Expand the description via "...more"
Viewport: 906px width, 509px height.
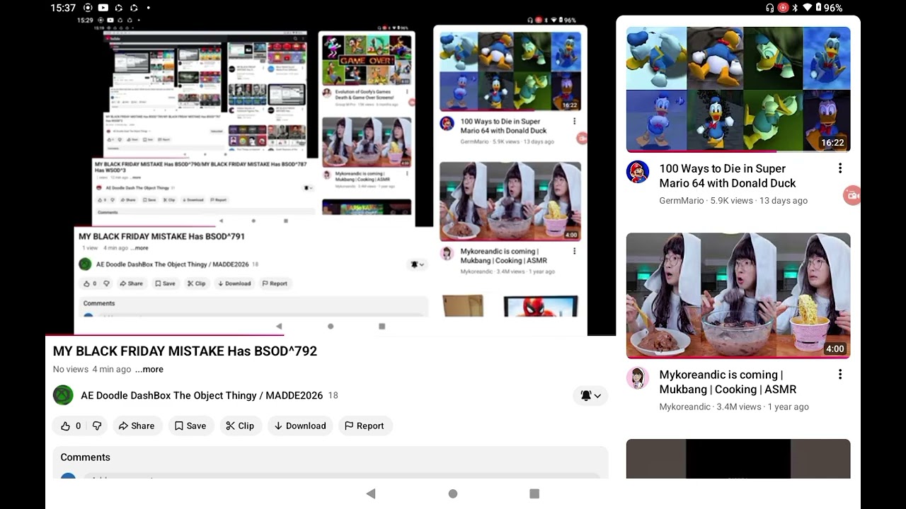point(149,369)
